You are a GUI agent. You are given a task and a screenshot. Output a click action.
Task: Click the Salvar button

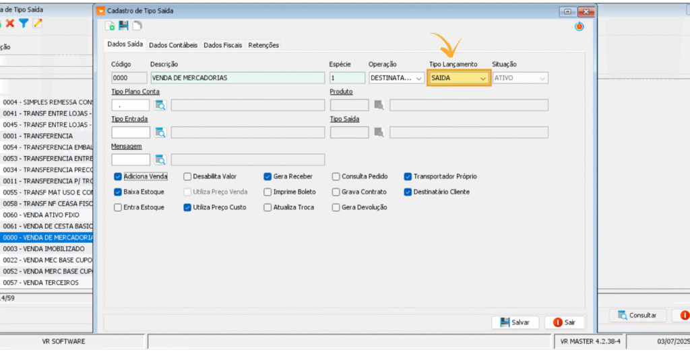[515, 322]
